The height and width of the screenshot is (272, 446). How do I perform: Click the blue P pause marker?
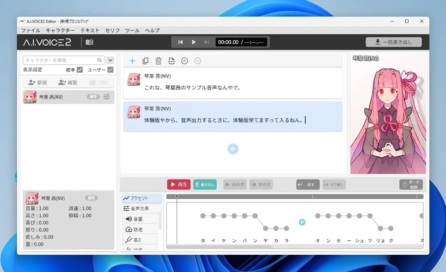(x=302, y=222)
